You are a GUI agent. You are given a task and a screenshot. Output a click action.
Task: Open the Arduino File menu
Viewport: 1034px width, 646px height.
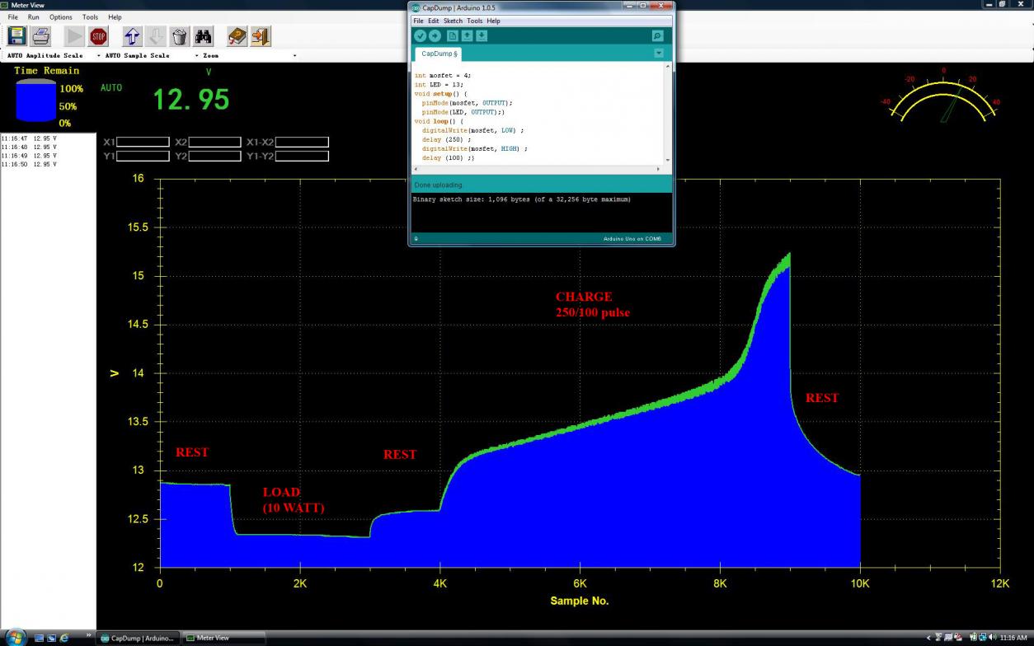[418, 21]
